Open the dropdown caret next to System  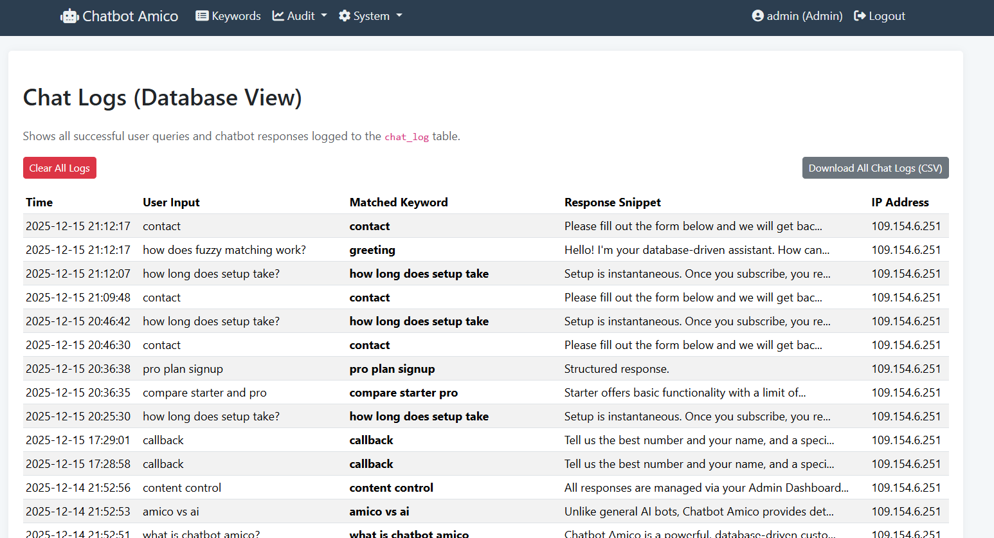coord(399,17)
